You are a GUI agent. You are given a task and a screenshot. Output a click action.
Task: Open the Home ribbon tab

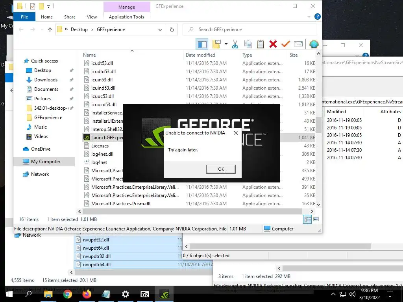tap(47, 17)
